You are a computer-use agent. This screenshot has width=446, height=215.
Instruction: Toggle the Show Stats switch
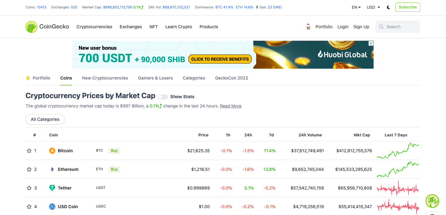coord(163,97)
